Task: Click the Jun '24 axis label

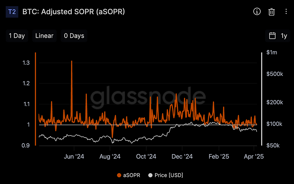Action: coord(74,156)
